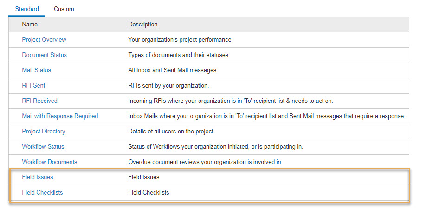Viewport: 426px width, 208px height.
Task: Click the Field Issues description text
Action: tap(144, 177)
